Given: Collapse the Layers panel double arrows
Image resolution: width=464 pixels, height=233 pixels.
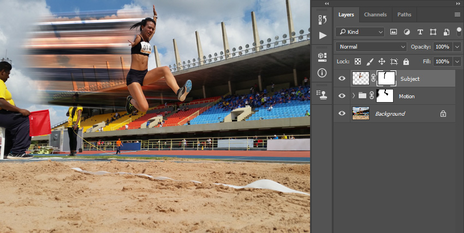Looking at the screenshot, I should 458,4.
